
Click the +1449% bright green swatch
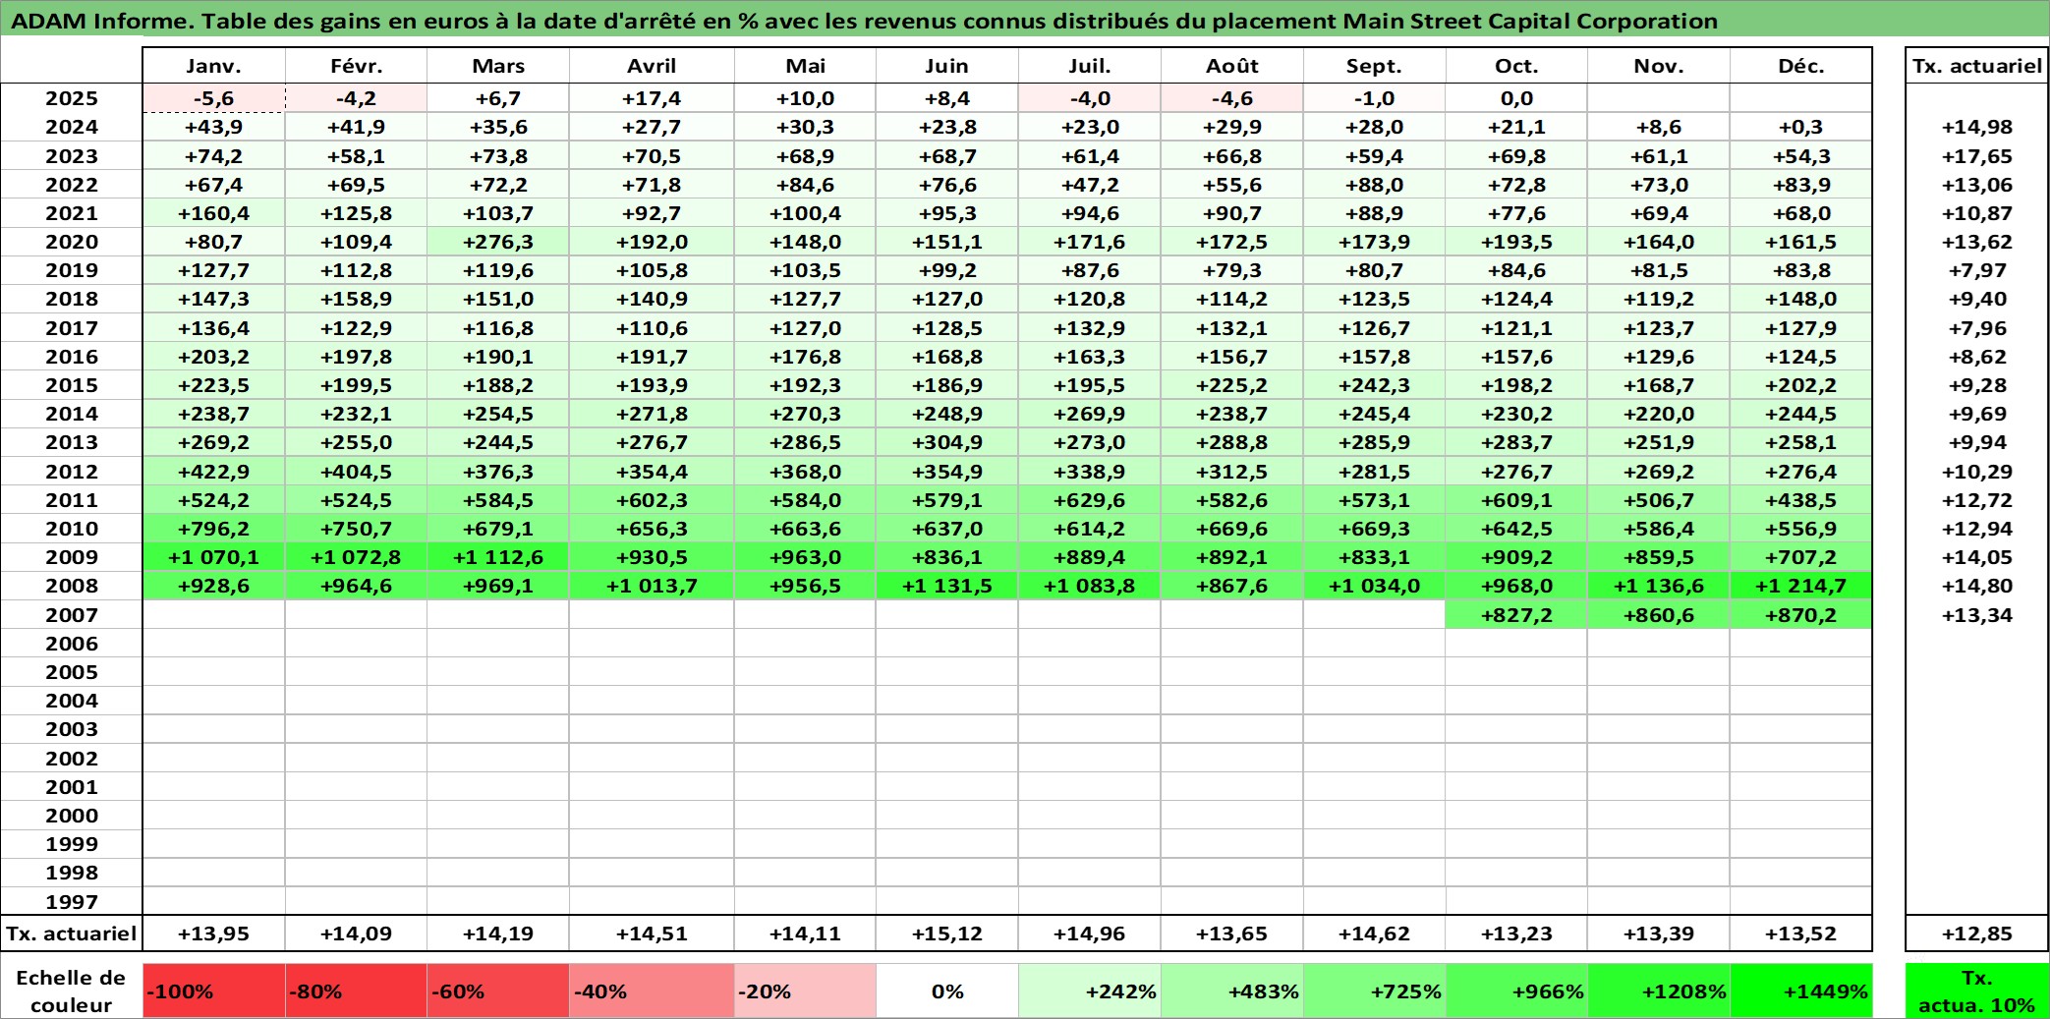(1800, 991)
